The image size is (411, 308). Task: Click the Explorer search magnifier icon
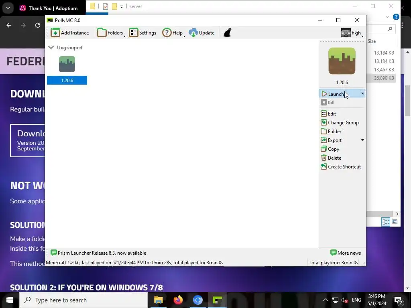click(x=390, y=29)
